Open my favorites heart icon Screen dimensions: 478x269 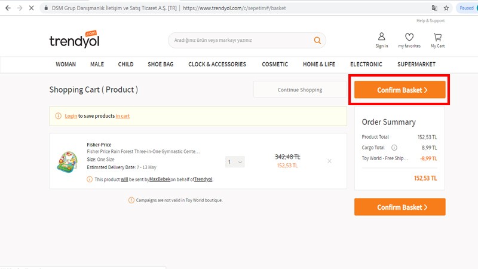point(409,37)
